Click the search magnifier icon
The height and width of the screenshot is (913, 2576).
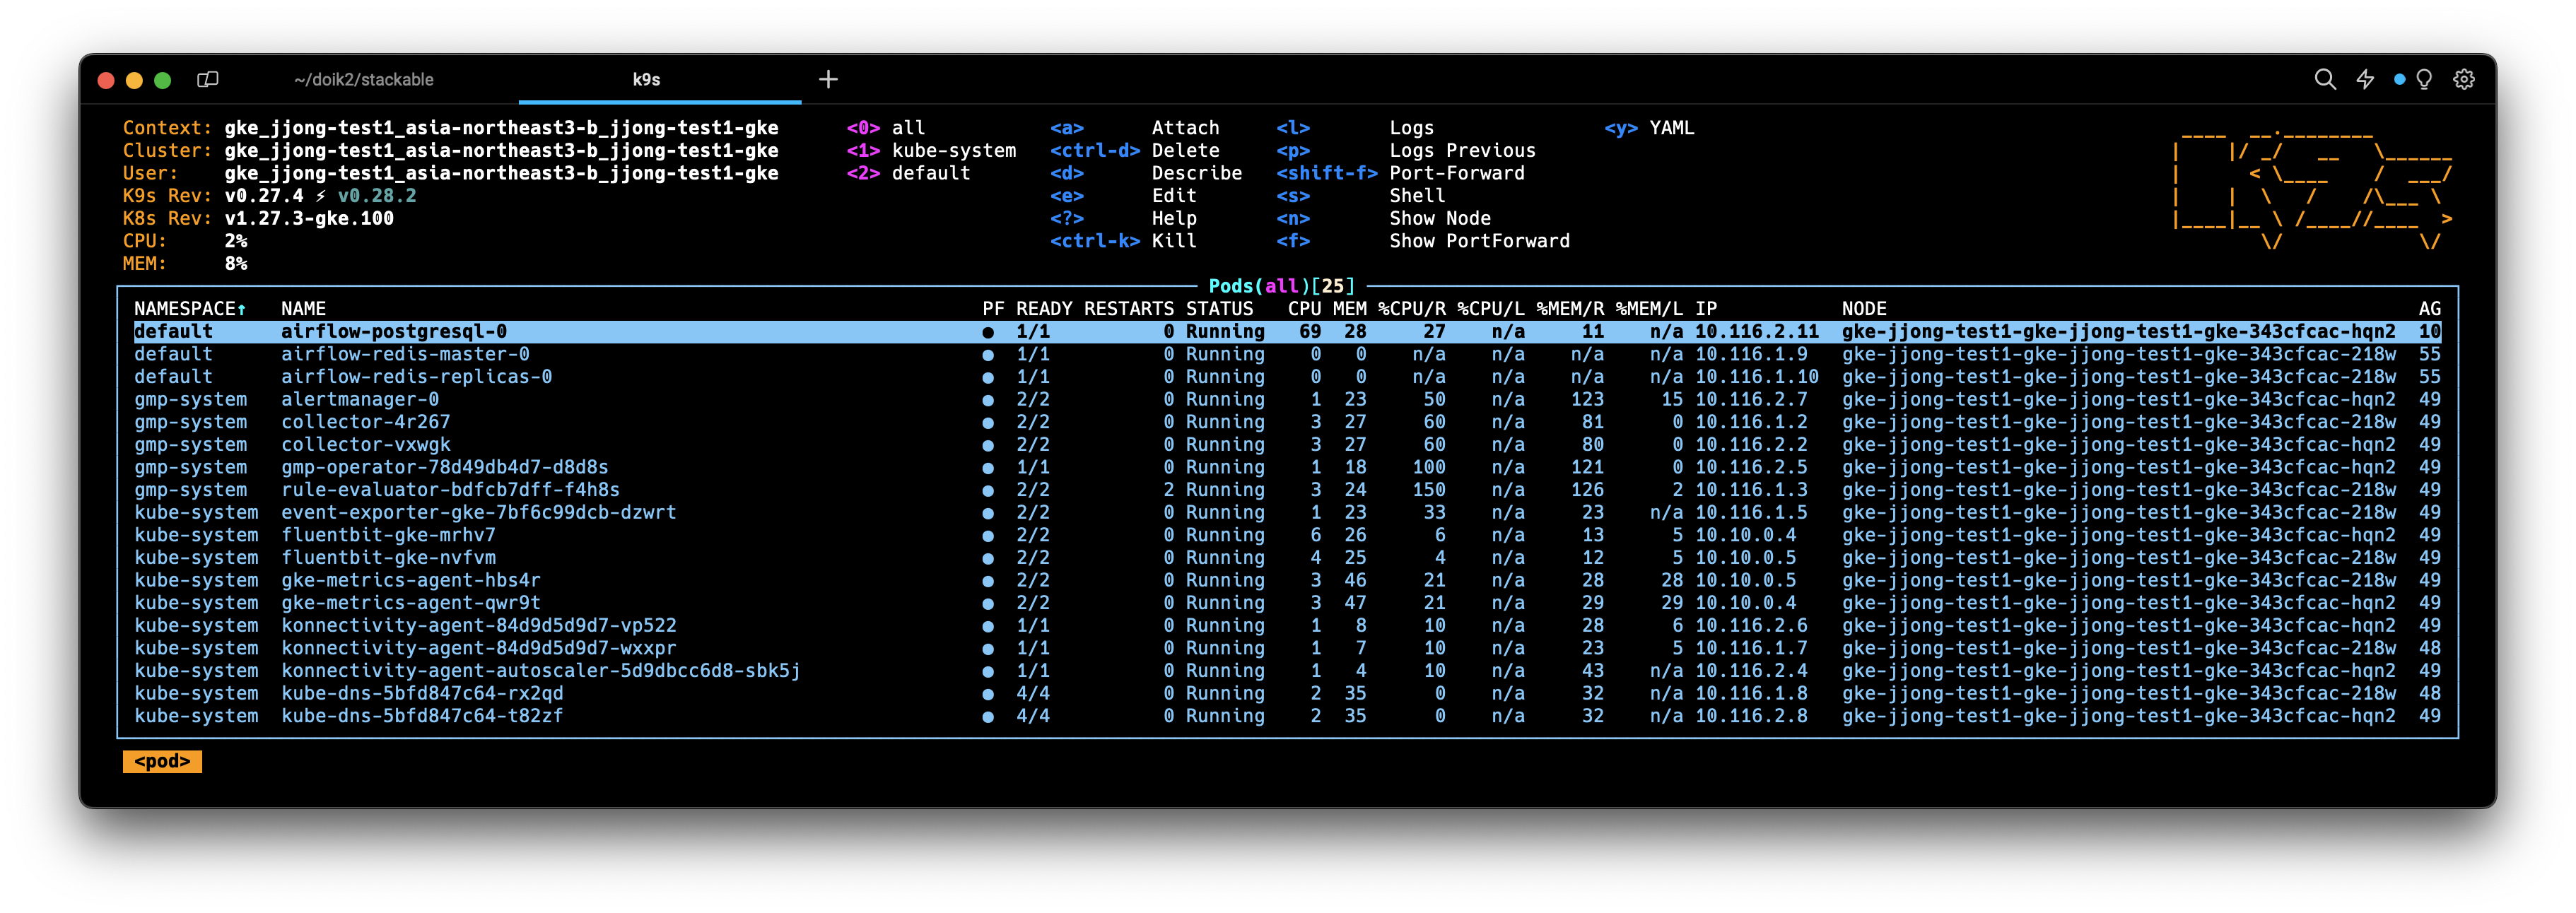(2325, 79)
